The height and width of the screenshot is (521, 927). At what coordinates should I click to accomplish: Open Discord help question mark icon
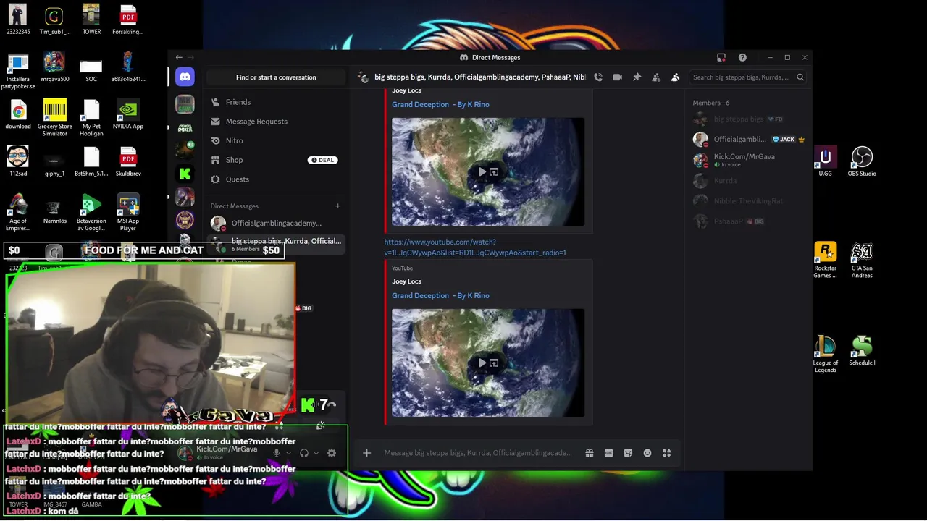(742, 57)
